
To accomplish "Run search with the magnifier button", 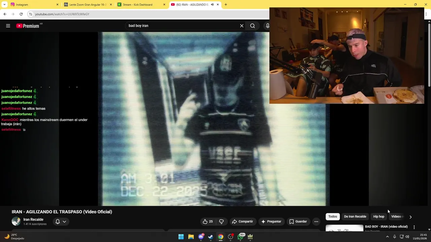I will (253, 26).
